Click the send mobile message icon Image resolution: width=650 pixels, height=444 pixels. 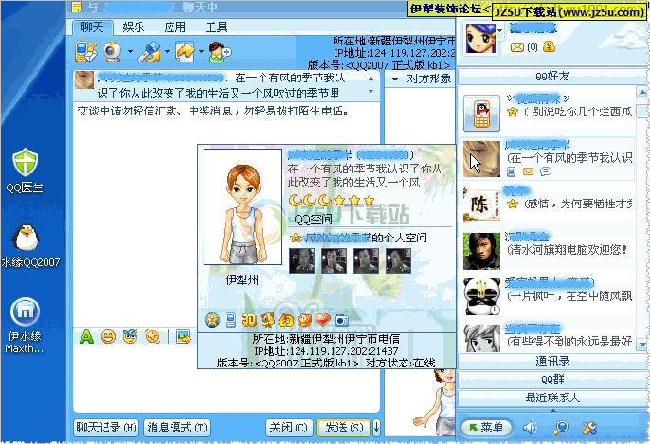click(x=86, y=52)
